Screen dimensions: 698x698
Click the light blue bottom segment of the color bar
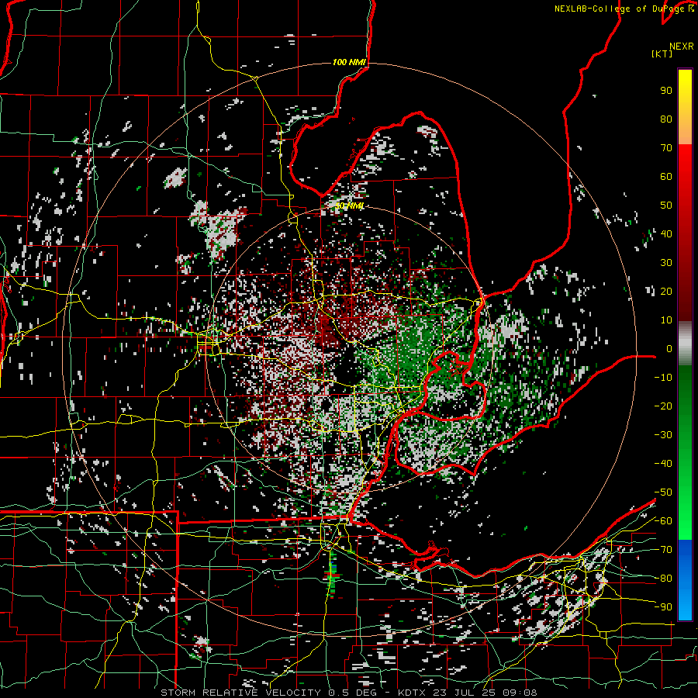click(685, 603)
